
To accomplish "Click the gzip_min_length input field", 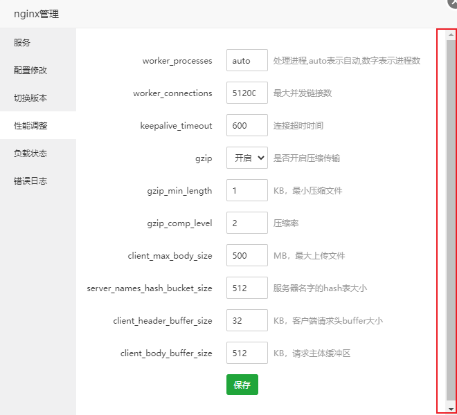I will [247, 190].
